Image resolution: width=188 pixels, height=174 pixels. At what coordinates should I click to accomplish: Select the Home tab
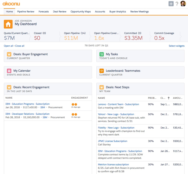pyautogui.click(x=9, y=12)
